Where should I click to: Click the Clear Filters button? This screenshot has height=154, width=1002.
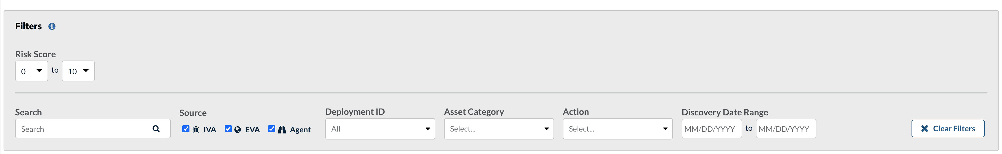948,129
